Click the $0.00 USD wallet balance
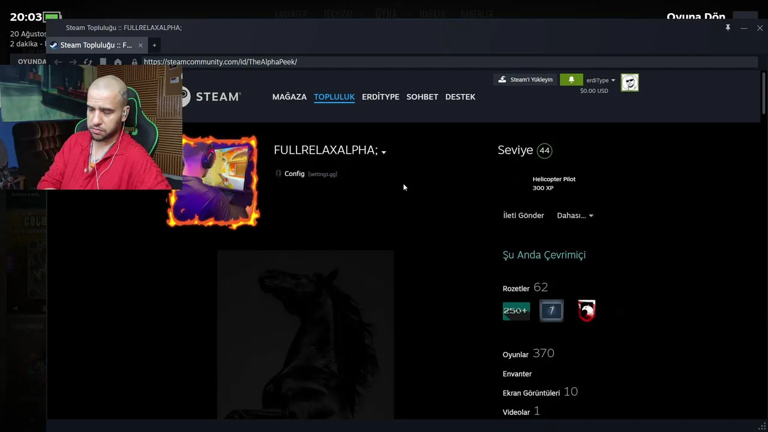The image size is (768, 432). click(594, 91)
